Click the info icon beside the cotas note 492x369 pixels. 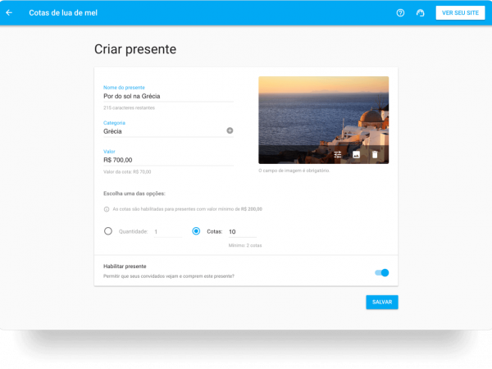coord(107,209)
